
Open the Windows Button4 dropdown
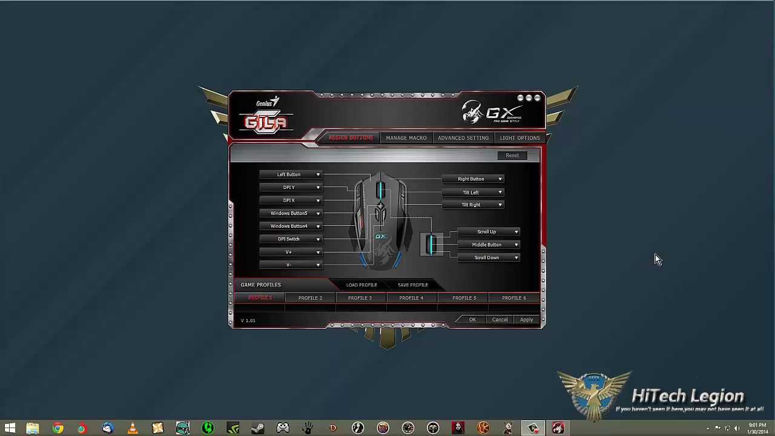point(290,226)
